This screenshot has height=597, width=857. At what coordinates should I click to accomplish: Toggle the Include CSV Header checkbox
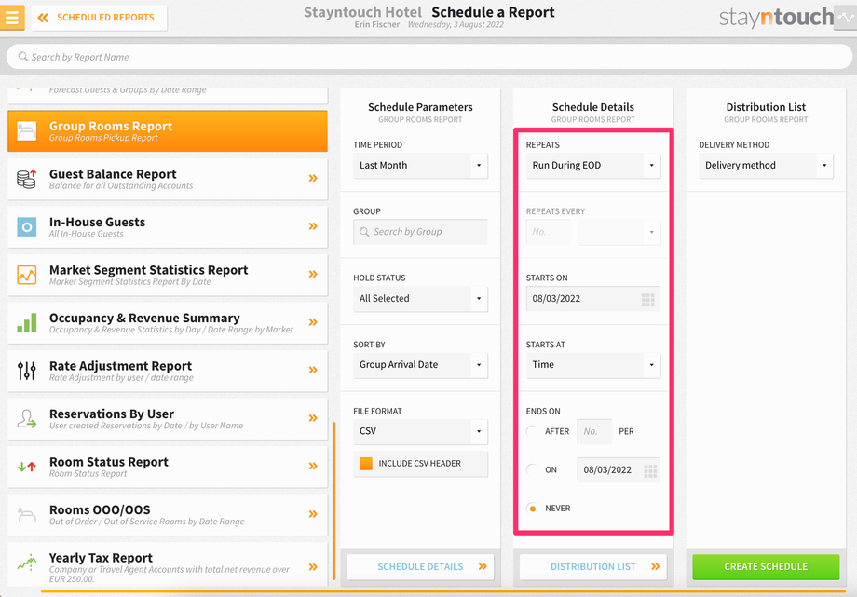(366, 464)
